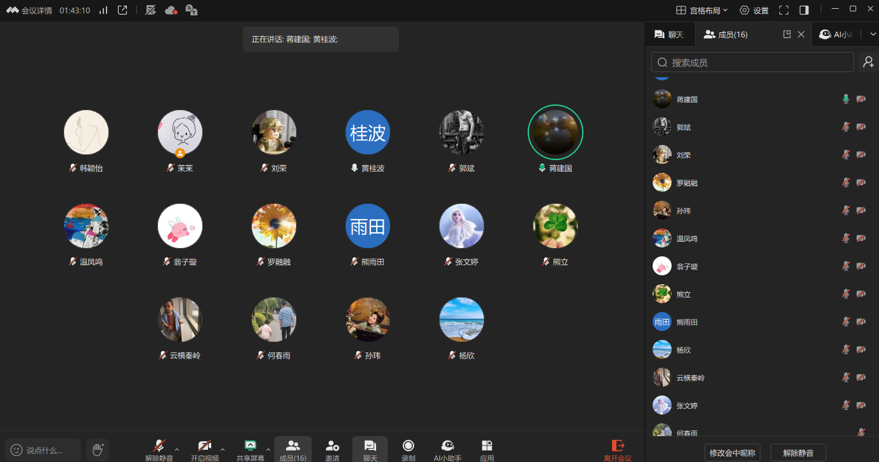The image size is (879, 462).
Task: Open the network signal status icon
Action: tap(103, 10)
